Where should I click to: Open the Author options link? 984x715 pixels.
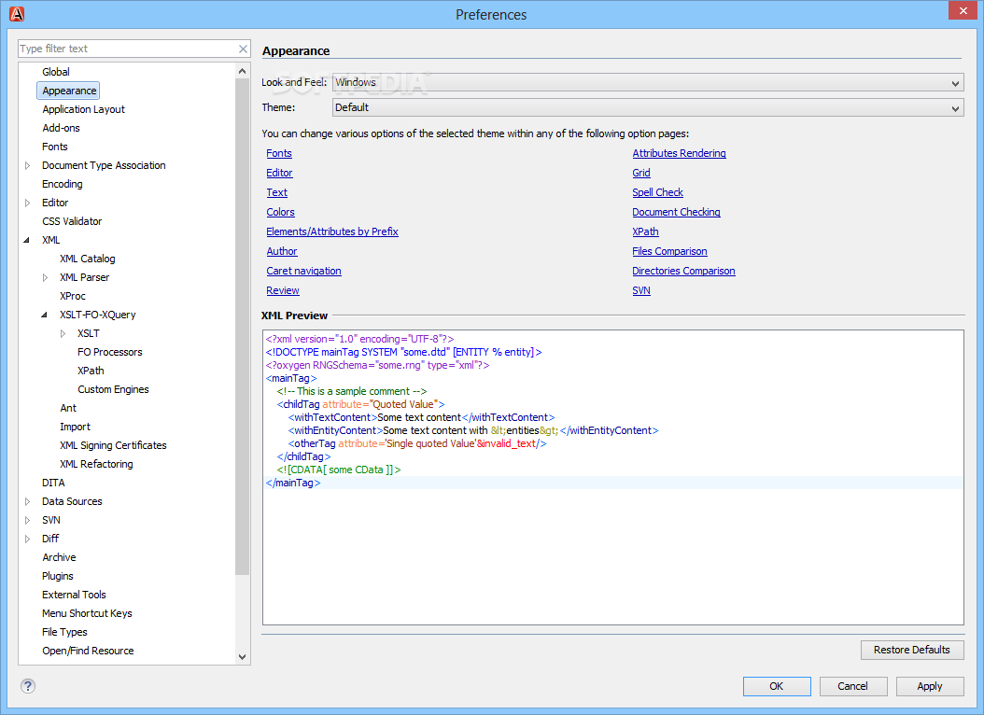point(282,251)
